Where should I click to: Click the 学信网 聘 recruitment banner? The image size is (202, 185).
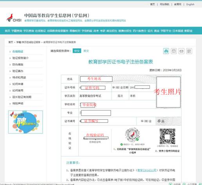[x=25, y=122]
